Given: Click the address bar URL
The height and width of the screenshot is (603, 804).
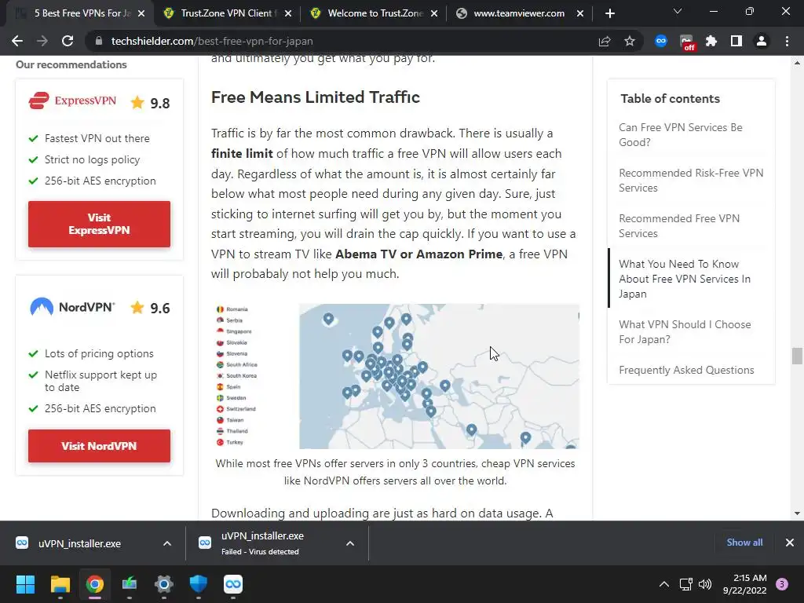Looking at the screenshot, I should pos(212,41).
